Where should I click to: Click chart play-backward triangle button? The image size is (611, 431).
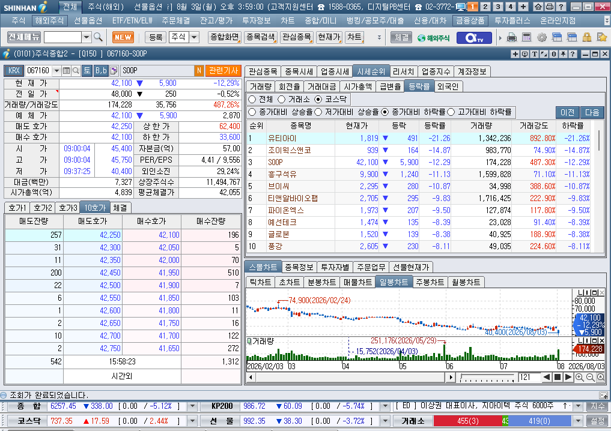[x=547, y=377]
